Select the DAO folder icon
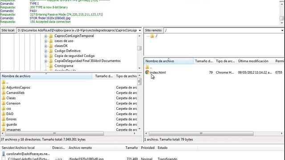Viewport: 285px width, 160px height. pos(4,114)
